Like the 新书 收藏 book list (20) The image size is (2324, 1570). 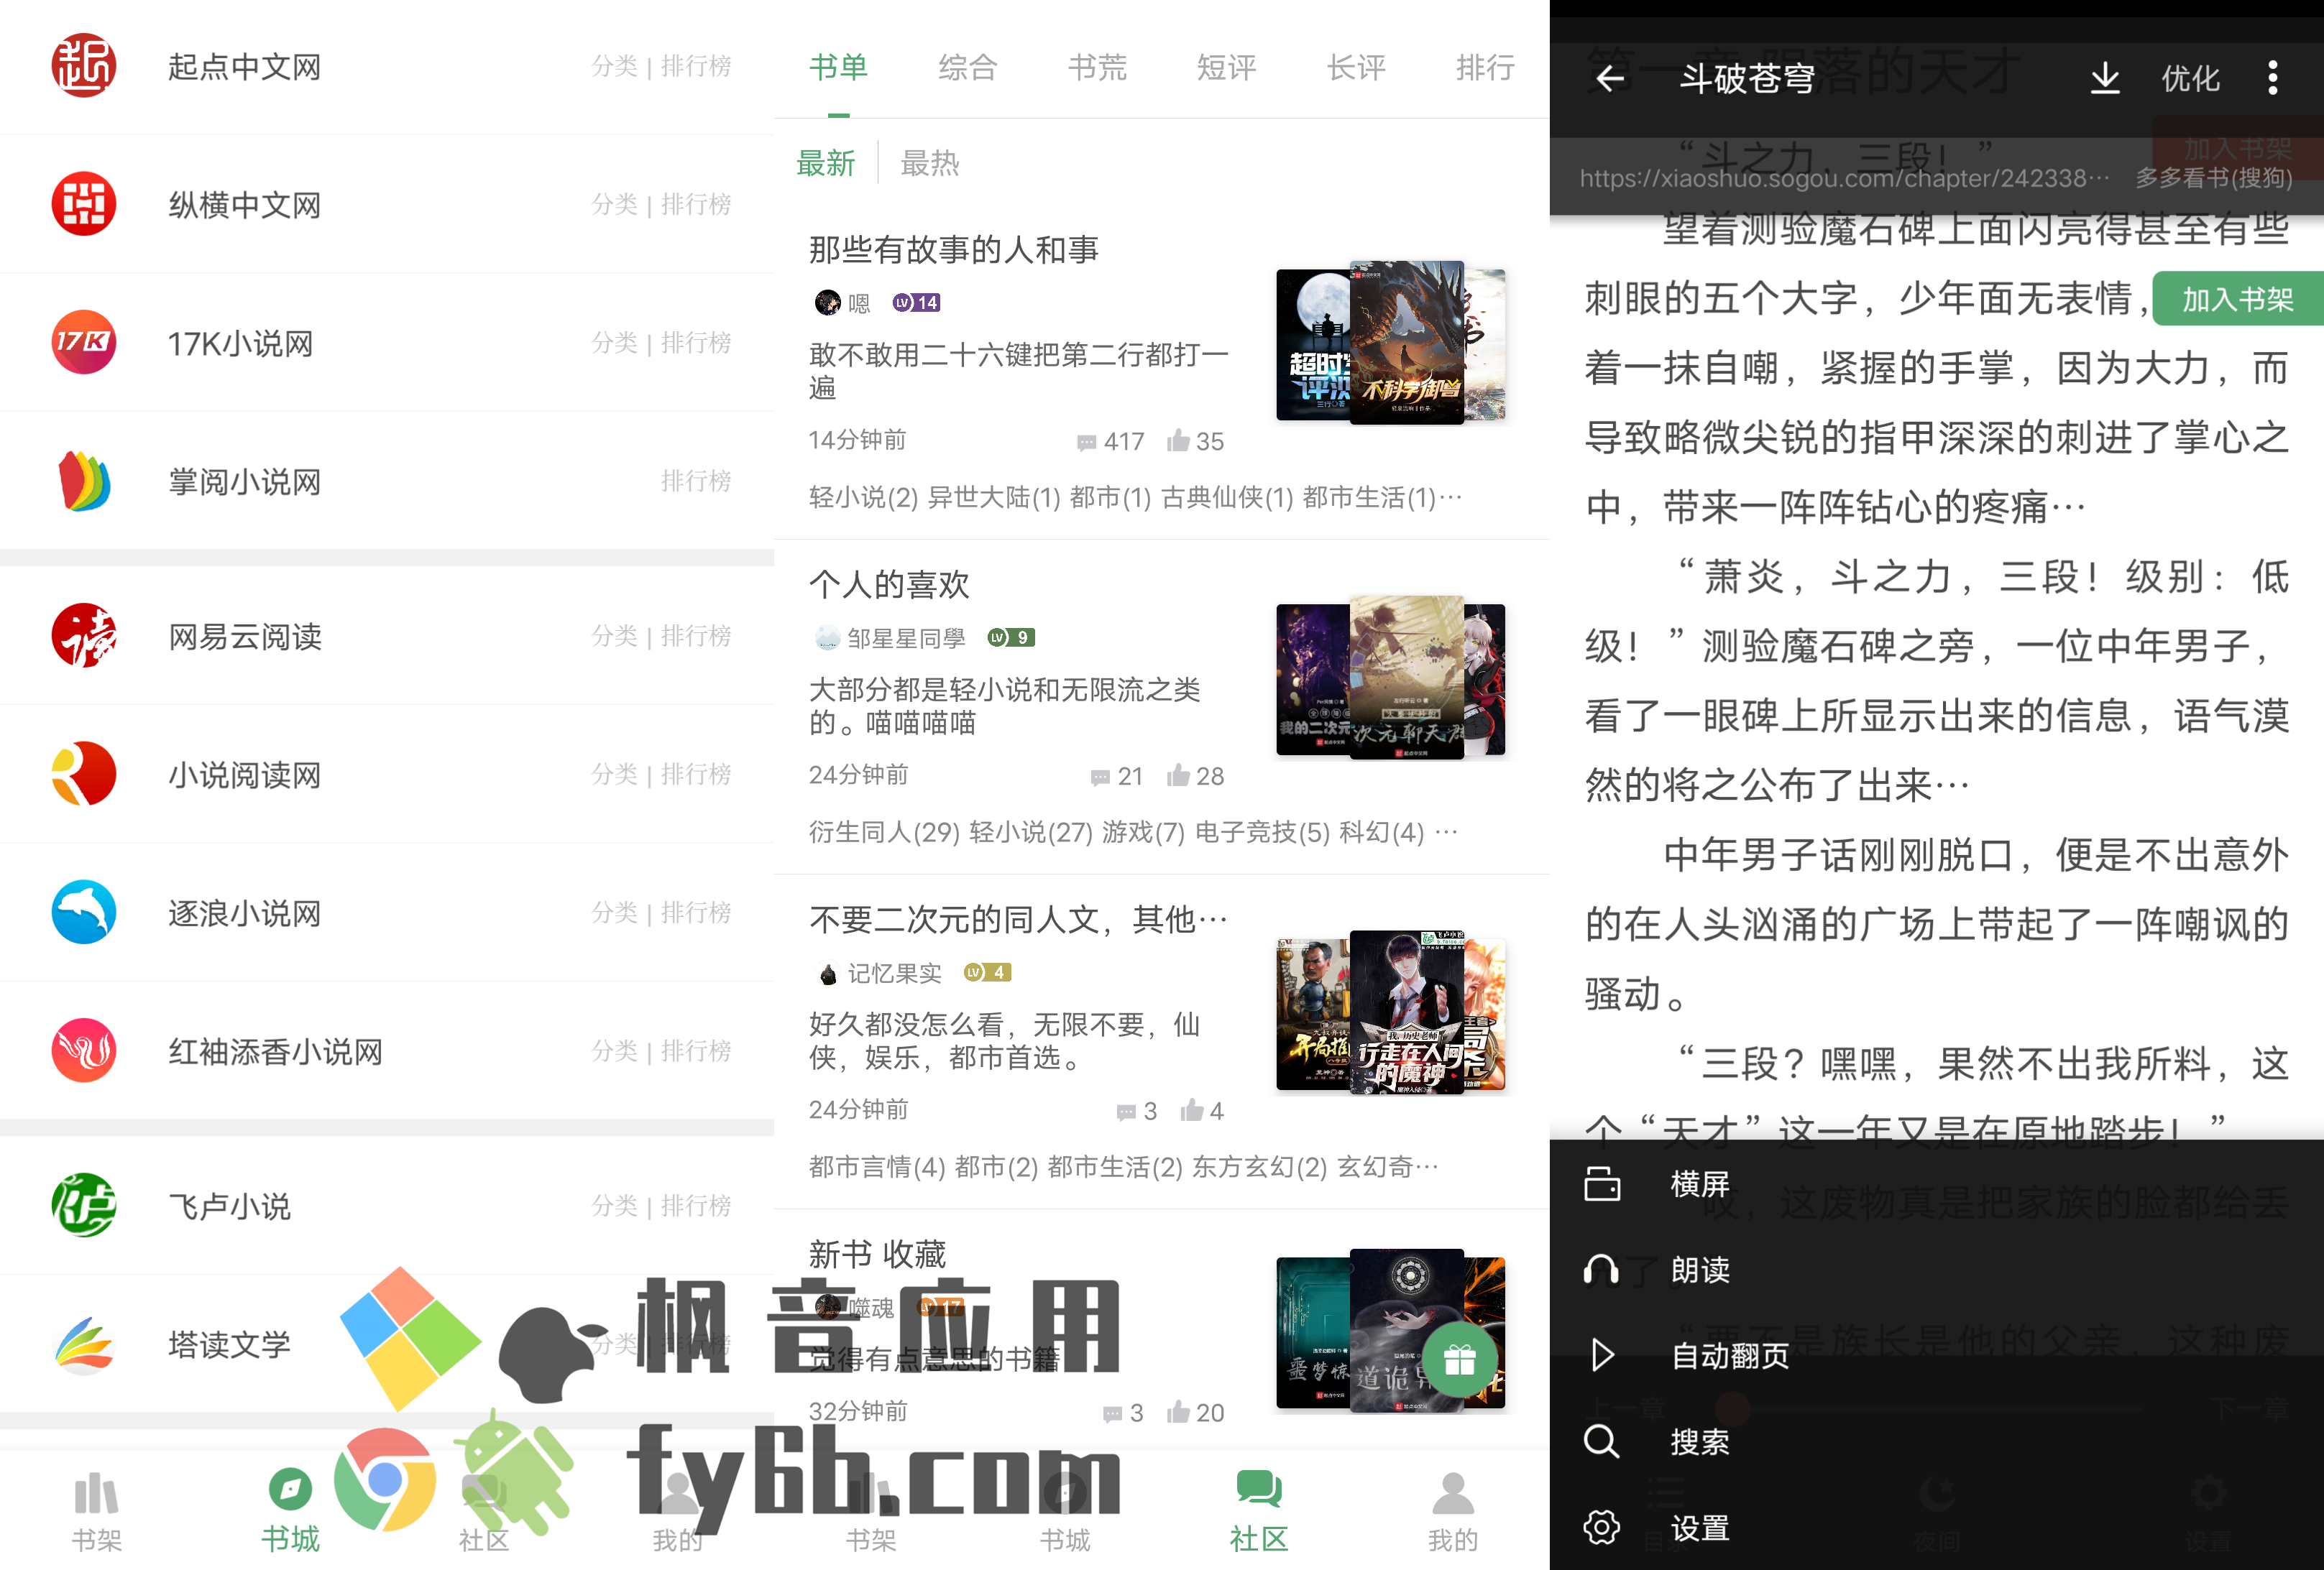(x=1195, y=1412)
